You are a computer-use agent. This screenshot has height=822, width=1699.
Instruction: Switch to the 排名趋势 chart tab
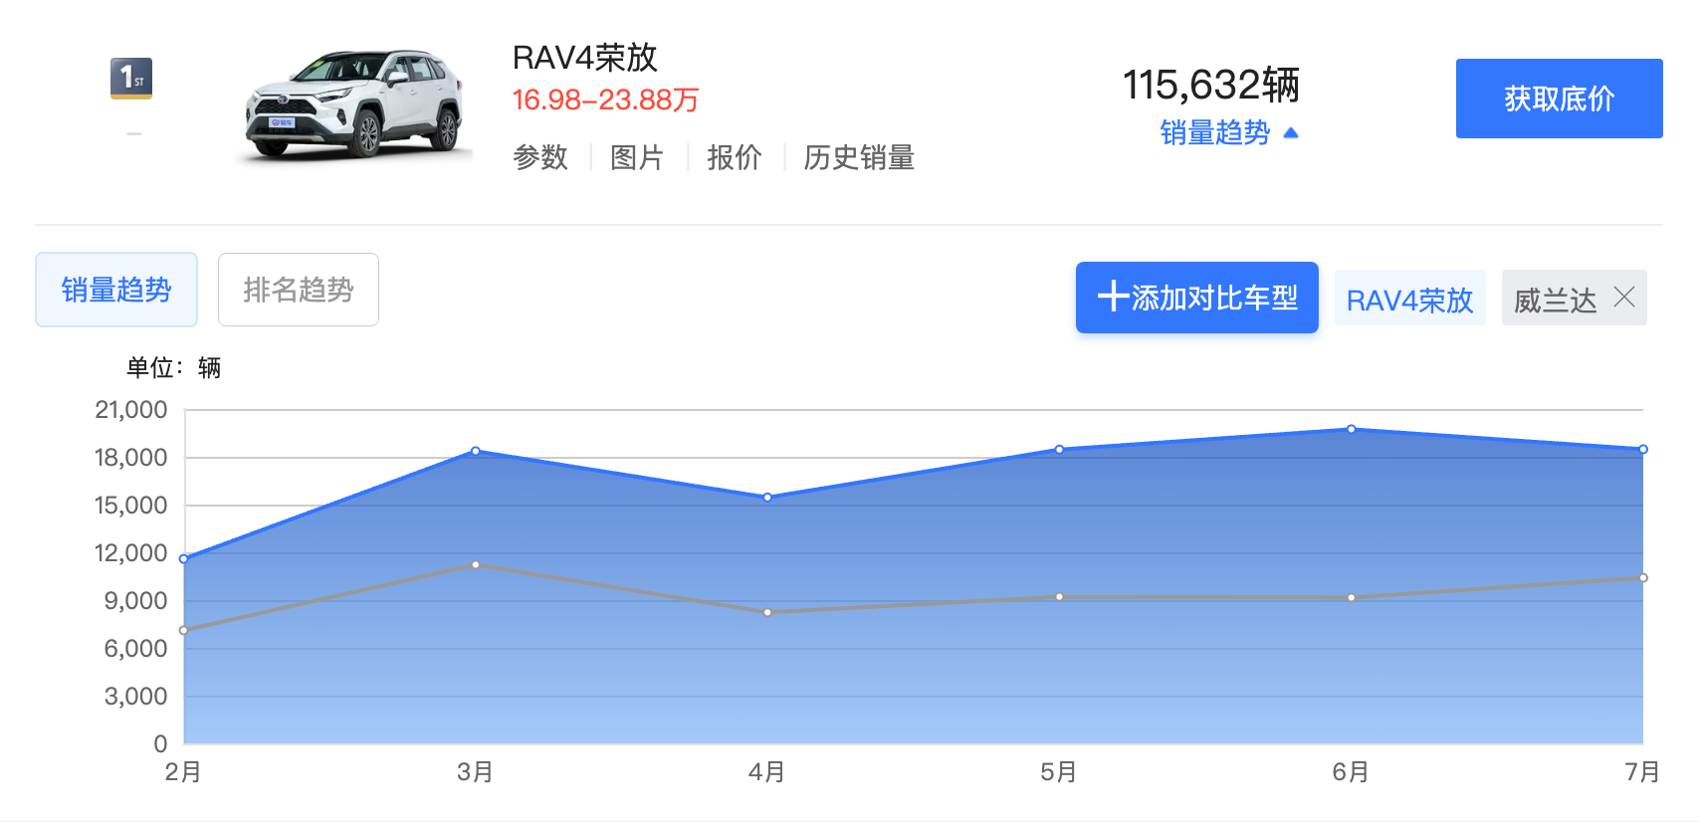click(x=298, y=290)
